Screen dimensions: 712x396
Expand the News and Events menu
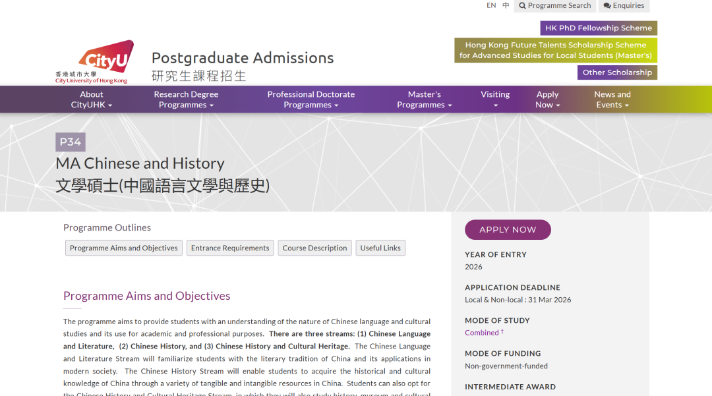[x=612, y=99]
